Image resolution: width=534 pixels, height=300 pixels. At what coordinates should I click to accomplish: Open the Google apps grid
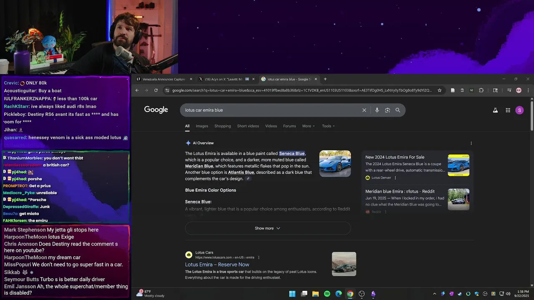(x=508, y=110)
